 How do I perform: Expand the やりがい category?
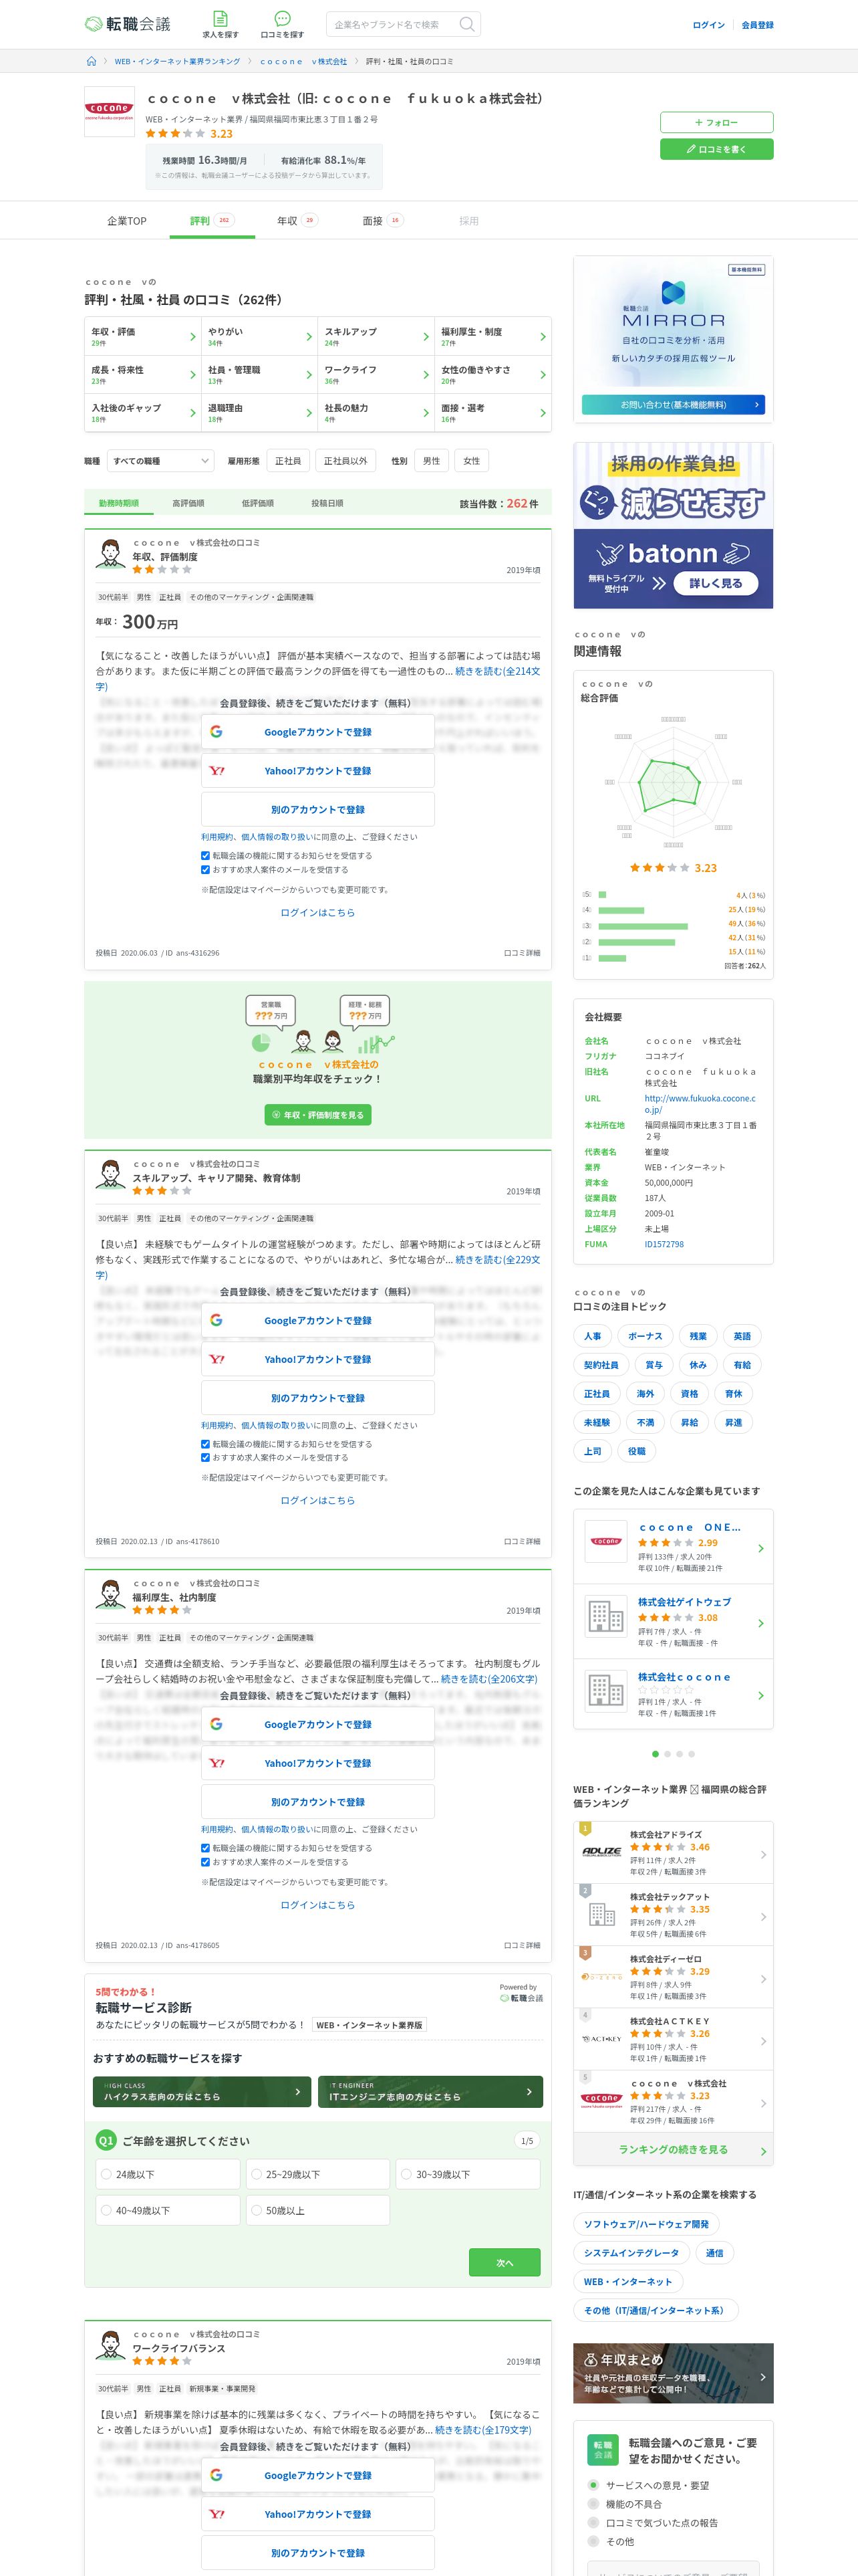[x=259, y=337]
